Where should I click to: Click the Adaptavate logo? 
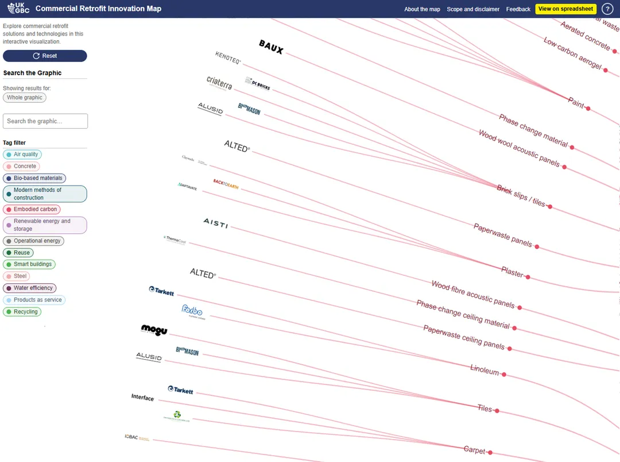tap(187, 186)
